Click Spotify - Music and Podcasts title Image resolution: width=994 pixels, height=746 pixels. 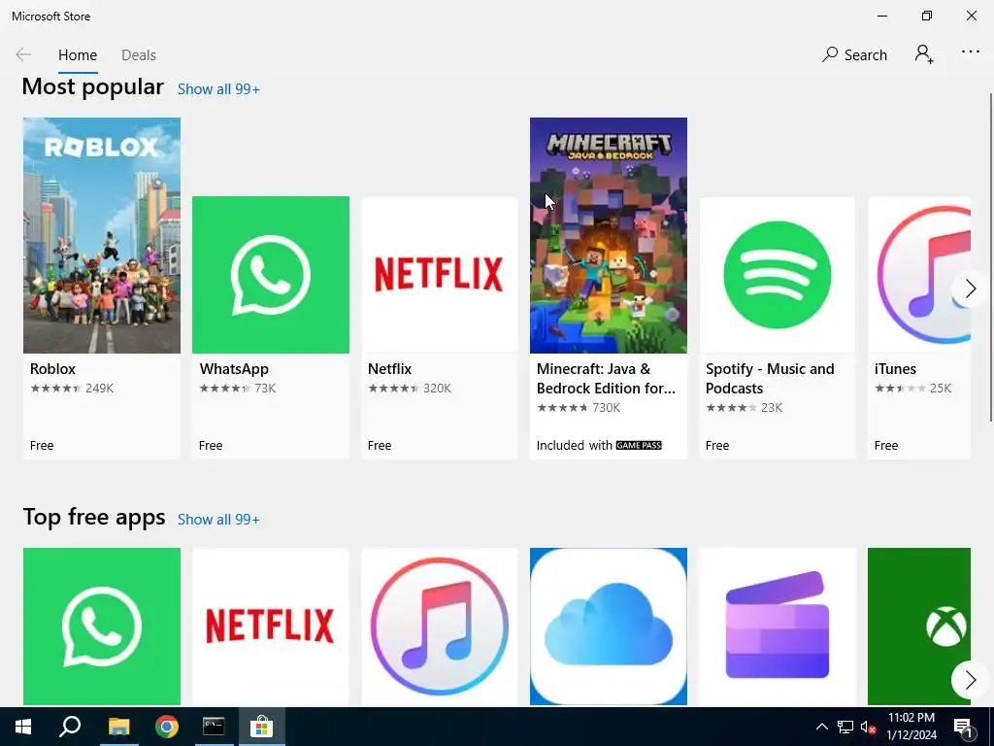coord(770,379)
